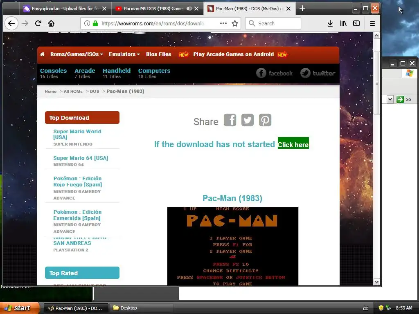
Task: Select the Desktop taskbar button
Action: click(x=141, y=308)
